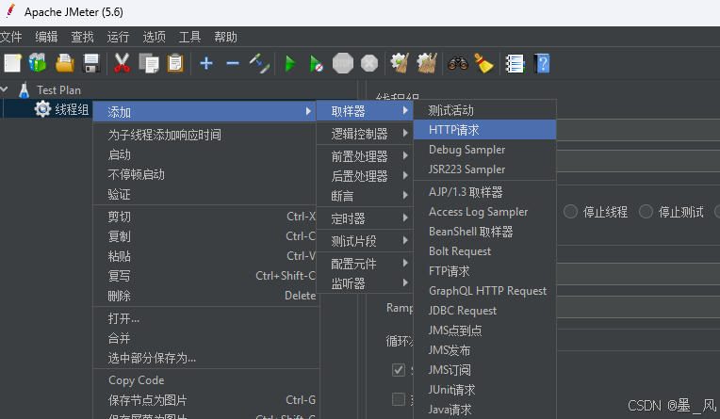Expand the 监听器 submenu
Screen dimensions: 720x419
(x=365, y=283)
